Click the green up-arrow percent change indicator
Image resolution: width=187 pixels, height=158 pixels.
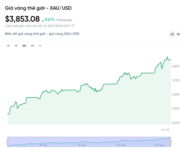(x=43, y=20)
